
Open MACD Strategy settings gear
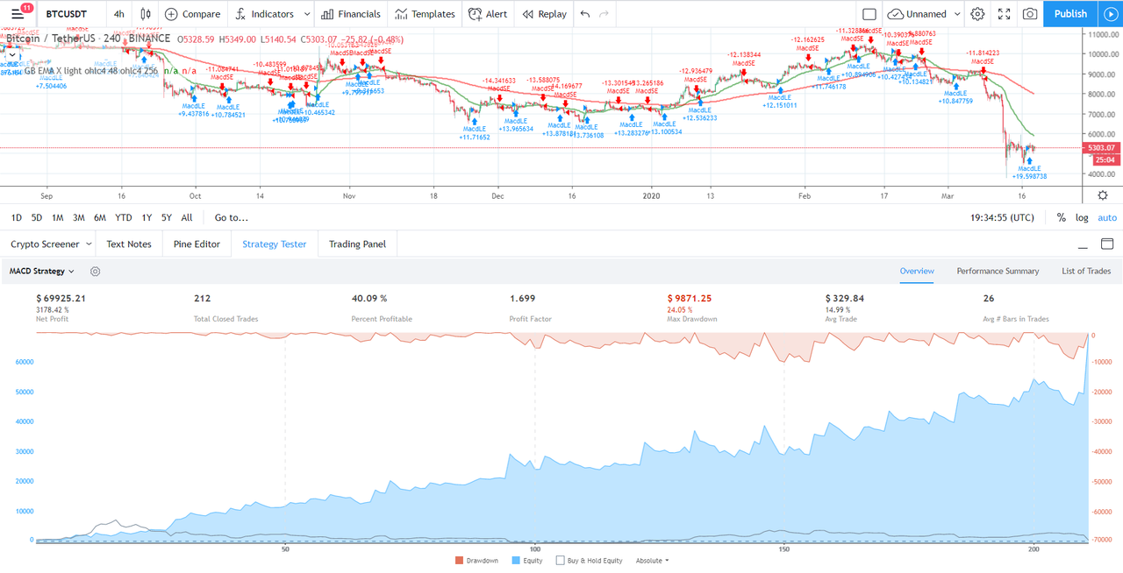coord(96,272)
